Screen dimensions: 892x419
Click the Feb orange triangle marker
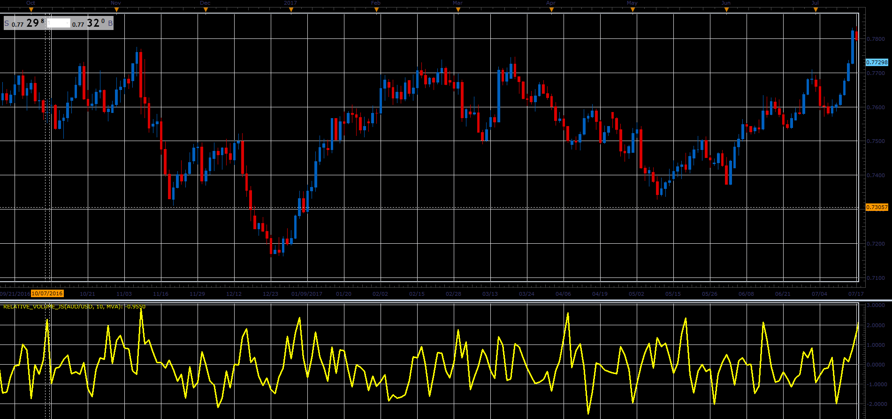tap(376, 10)
